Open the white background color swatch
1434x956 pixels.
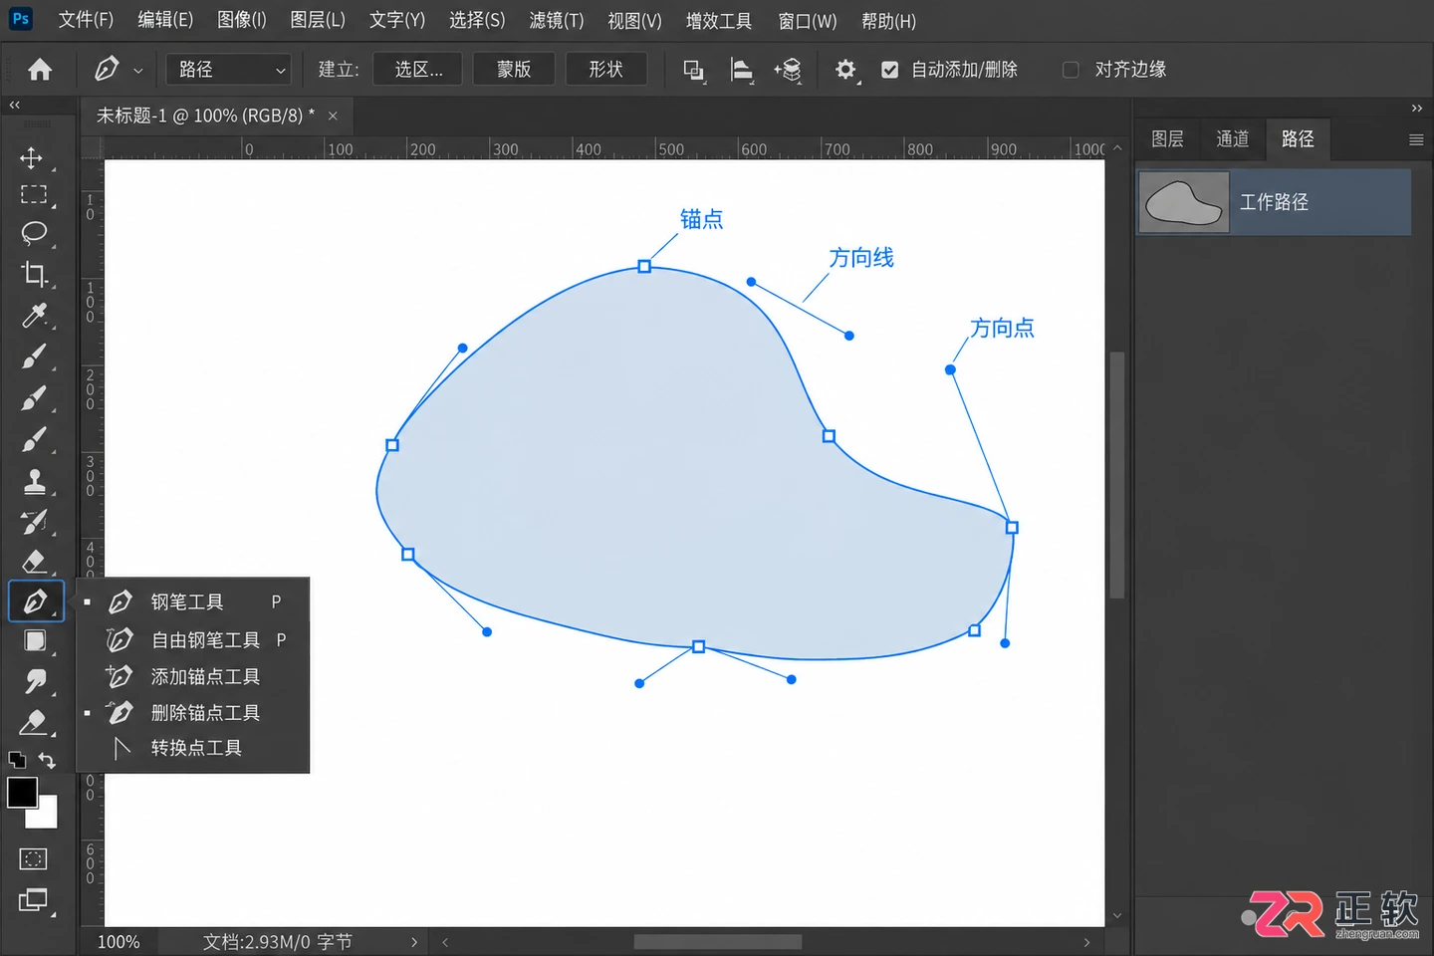click(x=46, y=817)
